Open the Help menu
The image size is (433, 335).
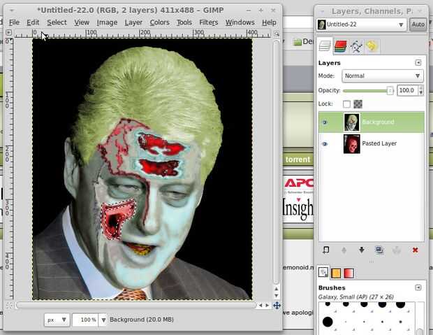pyautogui.click(x=269, y=22)
